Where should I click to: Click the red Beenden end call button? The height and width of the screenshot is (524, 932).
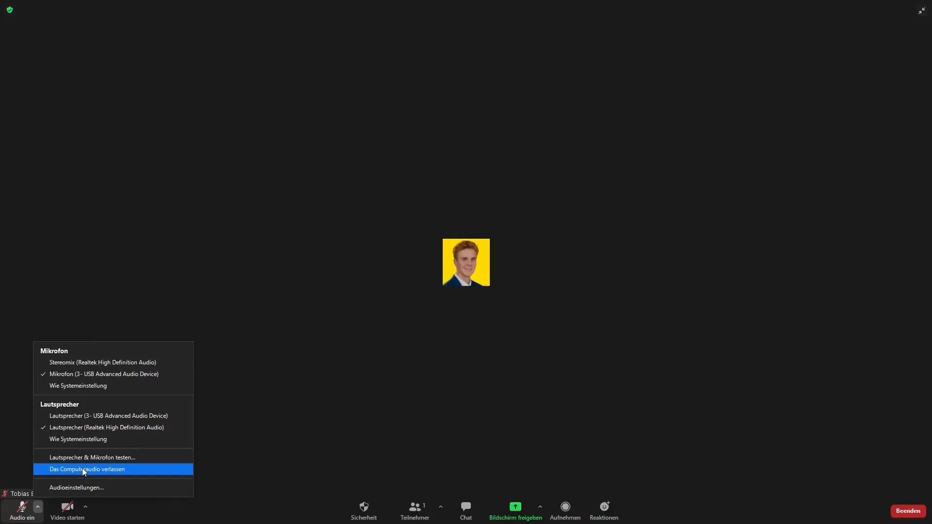908,510
